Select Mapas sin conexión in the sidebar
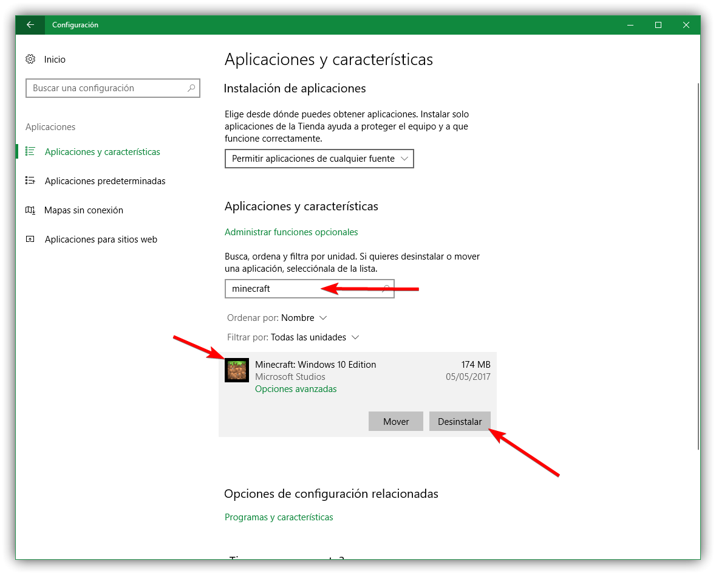 point(84,210)
